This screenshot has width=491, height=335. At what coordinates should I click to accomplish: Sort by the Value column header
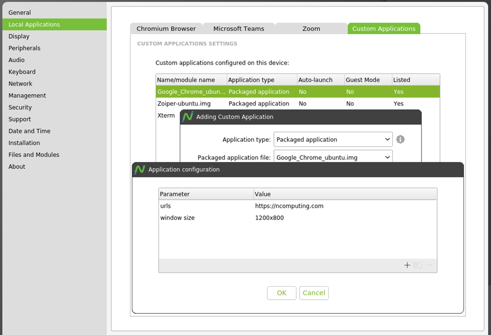tap(345, 194)
